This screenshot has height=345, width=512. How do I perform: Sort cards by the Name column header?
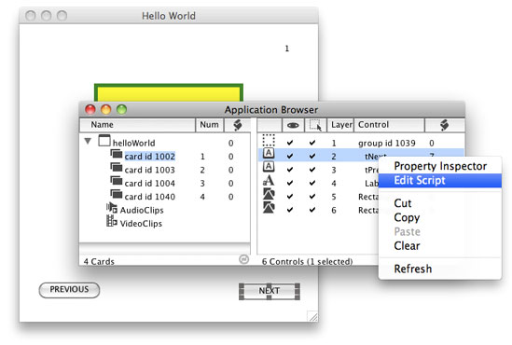point(138,125)
